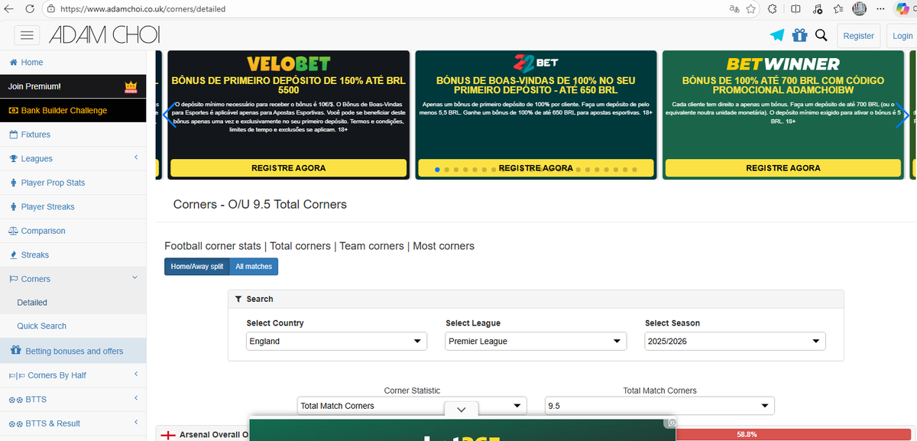
Task: Click the browser address bar URL
Action: tap(142, 9)
